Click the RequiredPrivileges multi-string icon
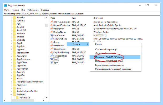 tap(52, 52)
